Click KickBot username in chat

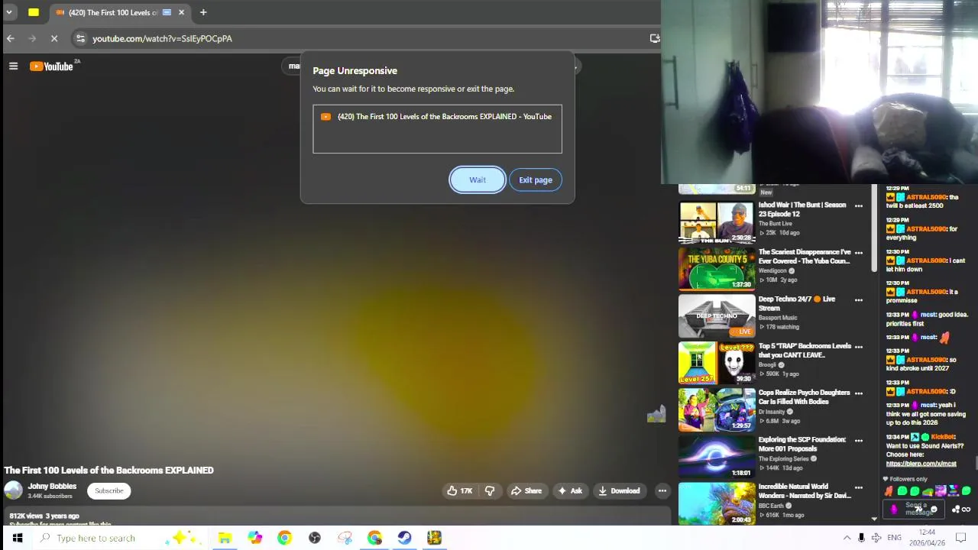943,437
